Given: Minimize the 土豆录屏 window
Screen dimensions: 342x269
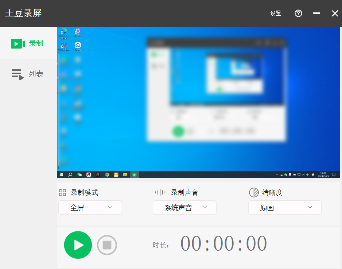Looking at the screenshot, I should click(x=316, y=13).
